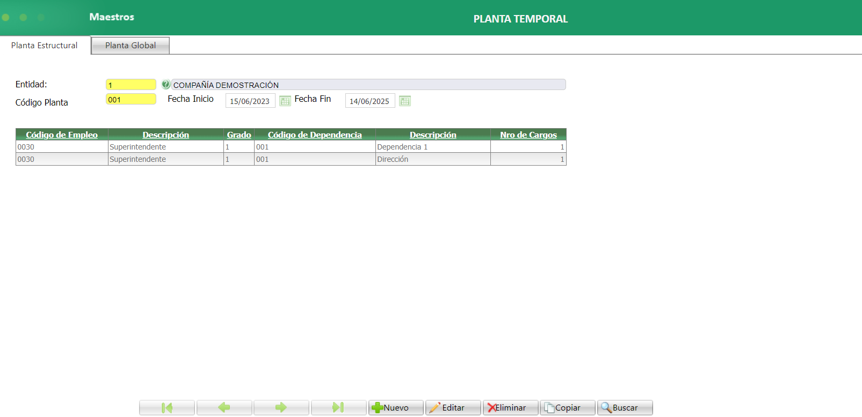Focus the Código Planta field
The image size is (862, 417).
(131, 99)
